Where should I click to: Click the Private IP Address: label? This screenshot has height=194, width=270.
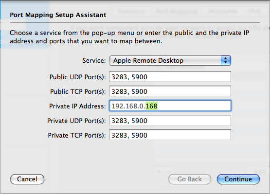pyautogui.click(x=77, y=106)
